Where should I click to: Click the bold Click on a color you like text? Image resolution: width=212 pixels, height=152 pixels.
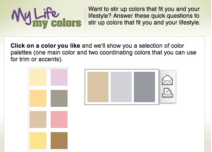pos(45,46)
